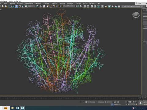The width and height of the screenshot is (147, 110).
Task: Open the Help menu
Action: coord(99,3)
